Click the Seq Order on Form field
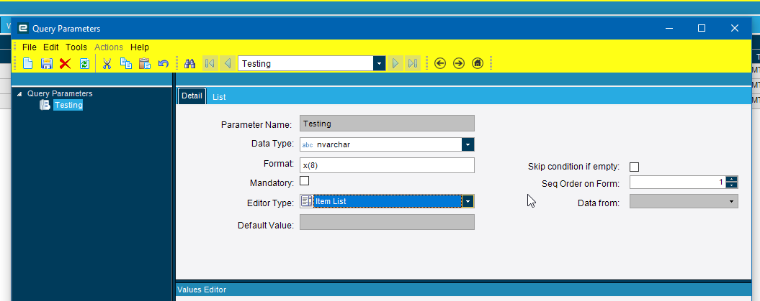 pos(678,182)
